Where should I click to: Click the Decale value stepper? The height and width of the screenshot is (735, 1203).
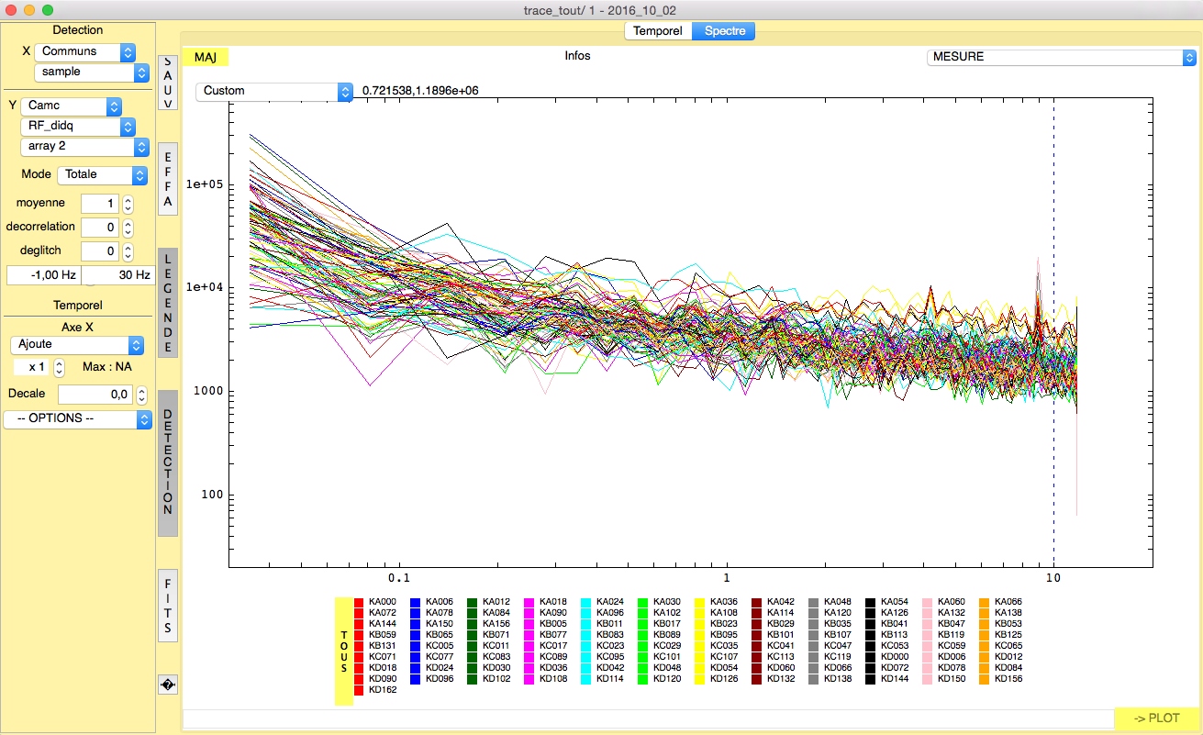pos(141,395)
